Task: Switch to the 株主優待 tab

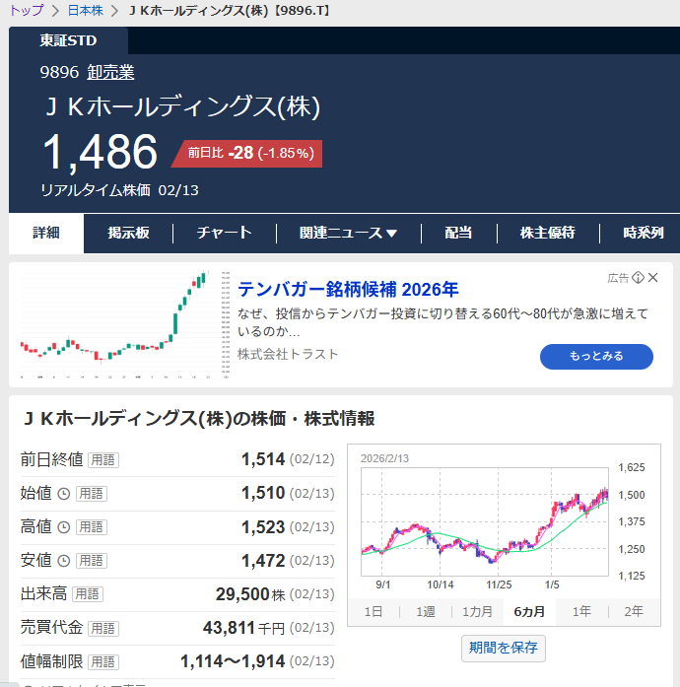Action: tap(547, 234)
